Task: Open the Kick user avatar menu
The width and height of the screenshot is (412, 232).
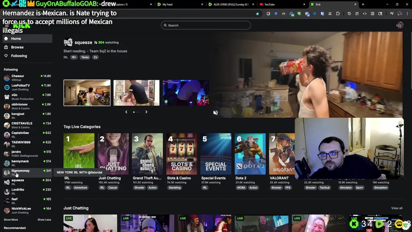Action: pyautogui.click(x=400, y=25)
